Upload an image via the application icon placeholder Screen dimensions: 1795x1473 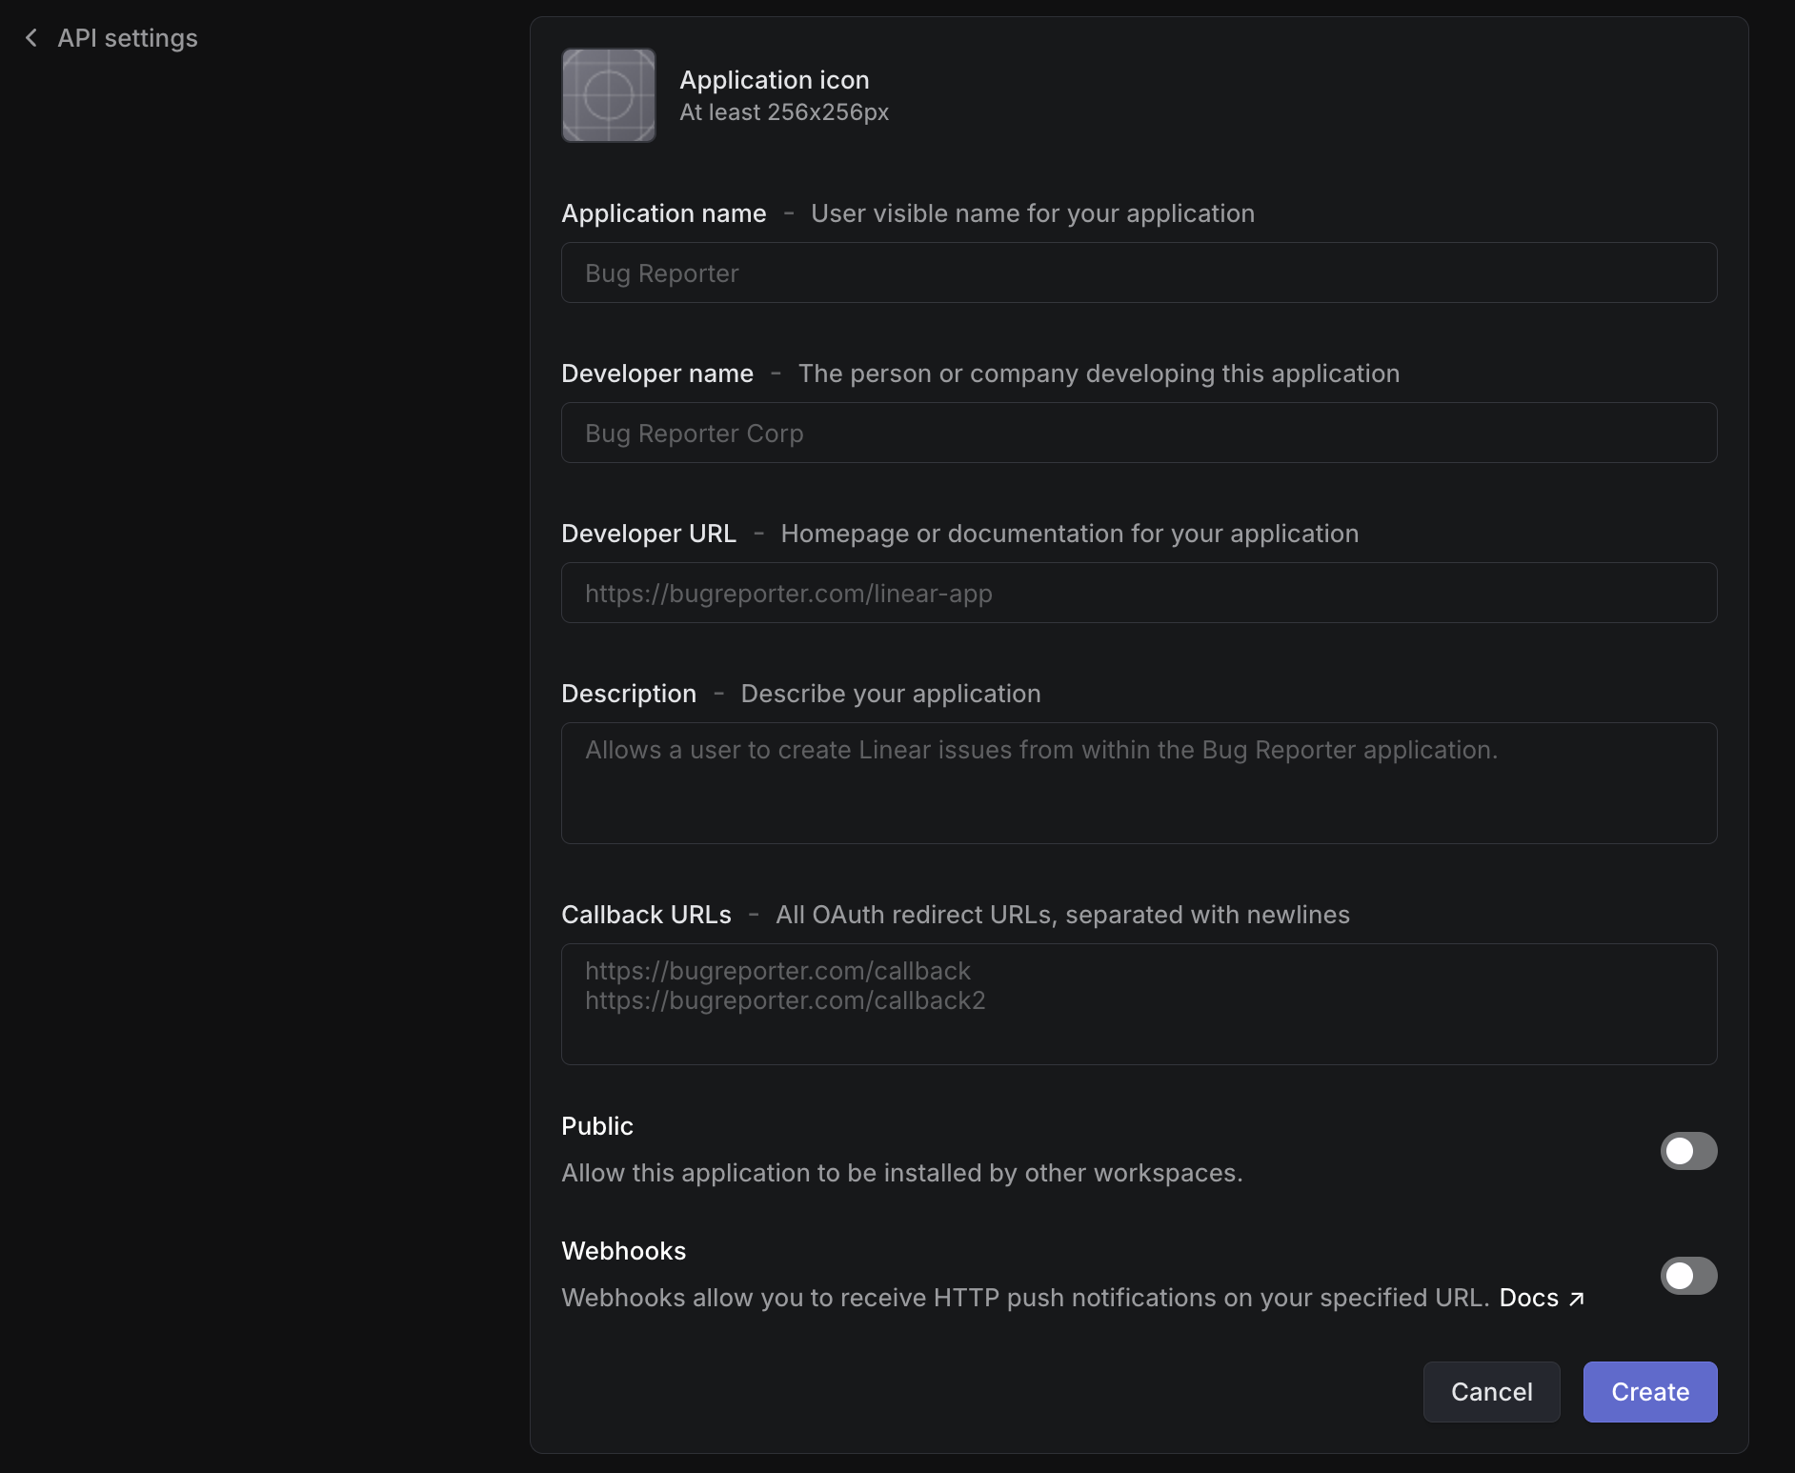[608, 95]
